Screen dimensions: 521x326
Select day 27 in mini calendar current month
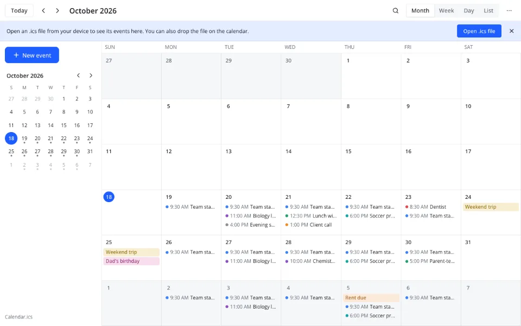coord(37,152)
